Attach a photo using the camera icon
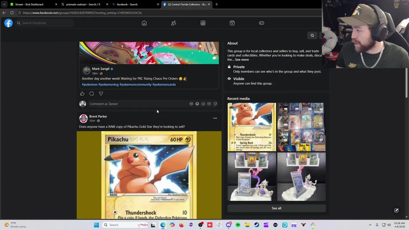 pos(203,104)
